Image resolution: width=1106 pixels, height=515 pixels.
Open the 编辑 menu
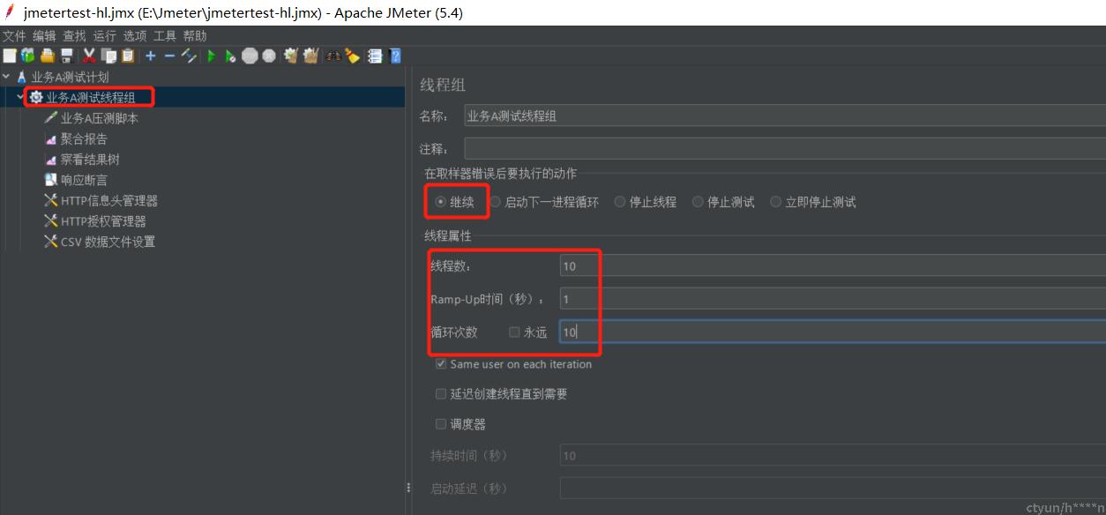click(x=44, y=36)
